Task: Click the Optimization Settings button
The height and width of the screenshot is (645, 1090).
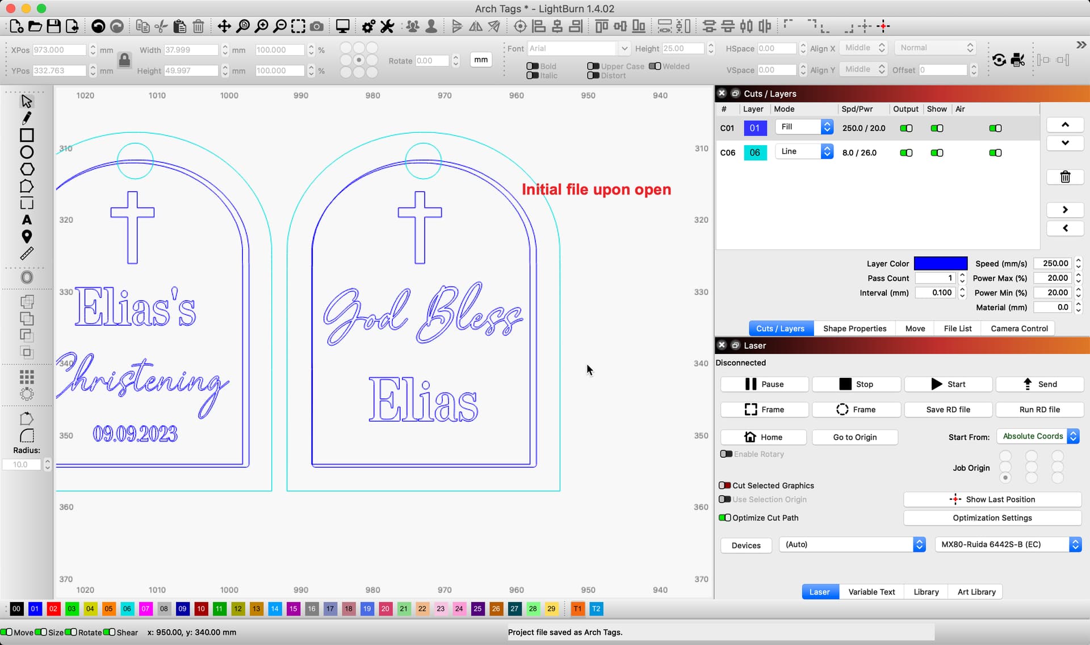Action: tap(992, 518)
